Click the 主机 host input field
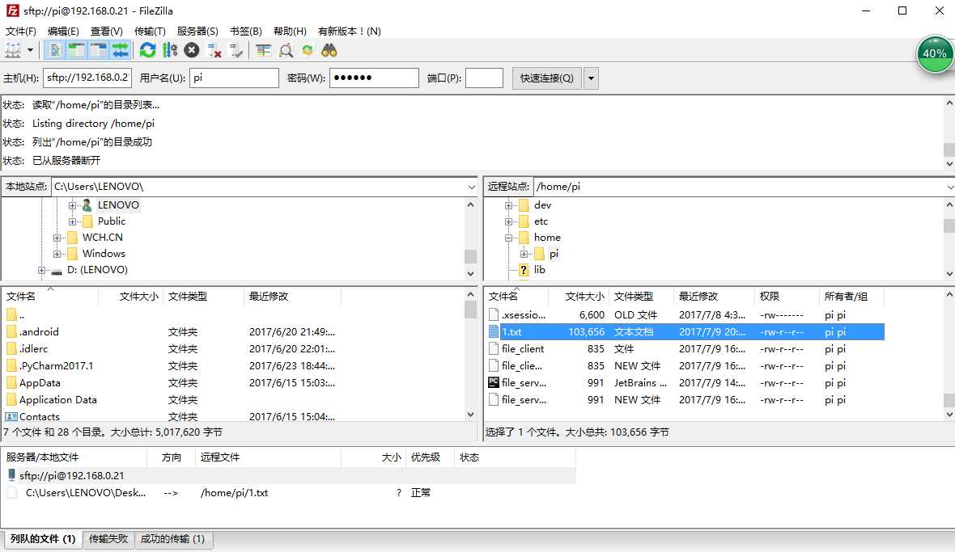Screen dimensions: 955x552 [87, 78]
